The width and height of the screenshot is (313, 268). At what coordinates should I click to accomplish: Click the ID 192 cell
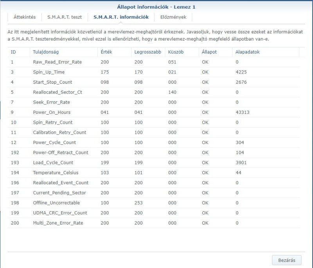[15, 153]
